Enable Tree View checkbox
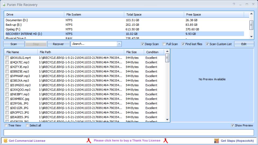This screenshot has width=258, height=145. [6, 125]
